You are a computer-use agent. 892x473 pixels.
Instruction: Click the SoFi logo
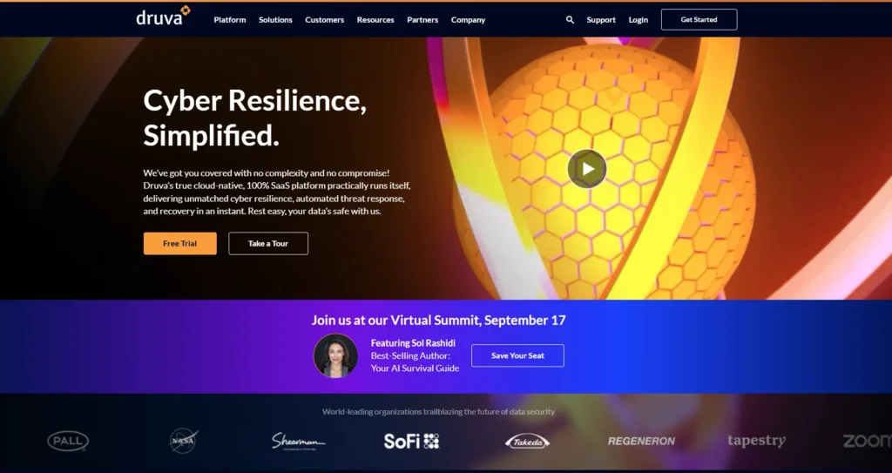click(x=411, y=441)
